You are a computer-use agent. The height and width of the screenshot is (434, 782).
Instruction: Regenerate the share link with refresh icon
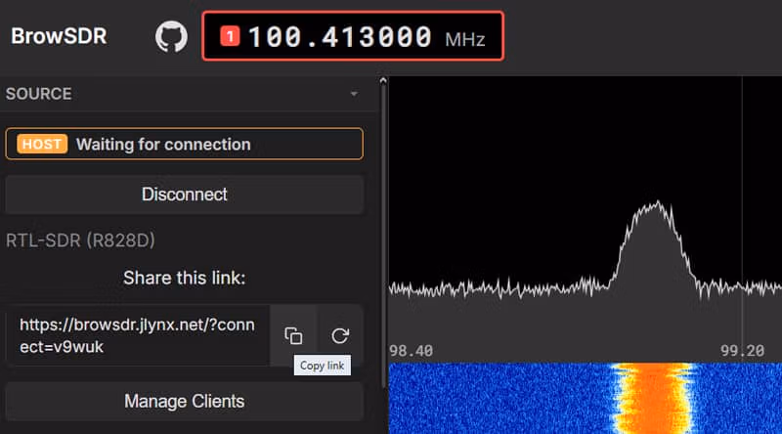tap(340, 335)
